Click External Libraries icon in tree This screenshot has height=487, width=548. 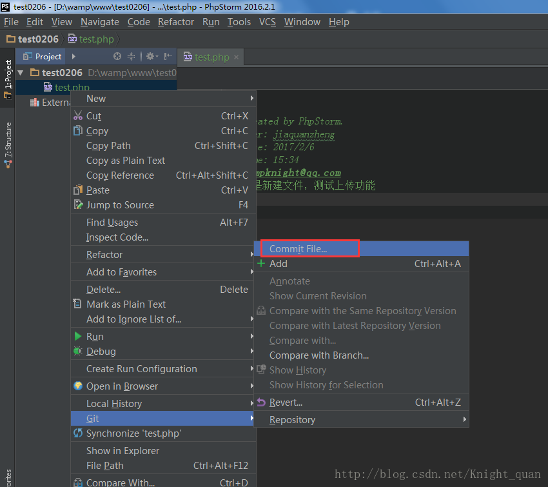point(35,103)
